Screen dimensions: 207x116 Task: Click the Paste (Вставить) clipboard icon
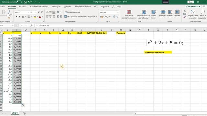[x=4, y=13]
